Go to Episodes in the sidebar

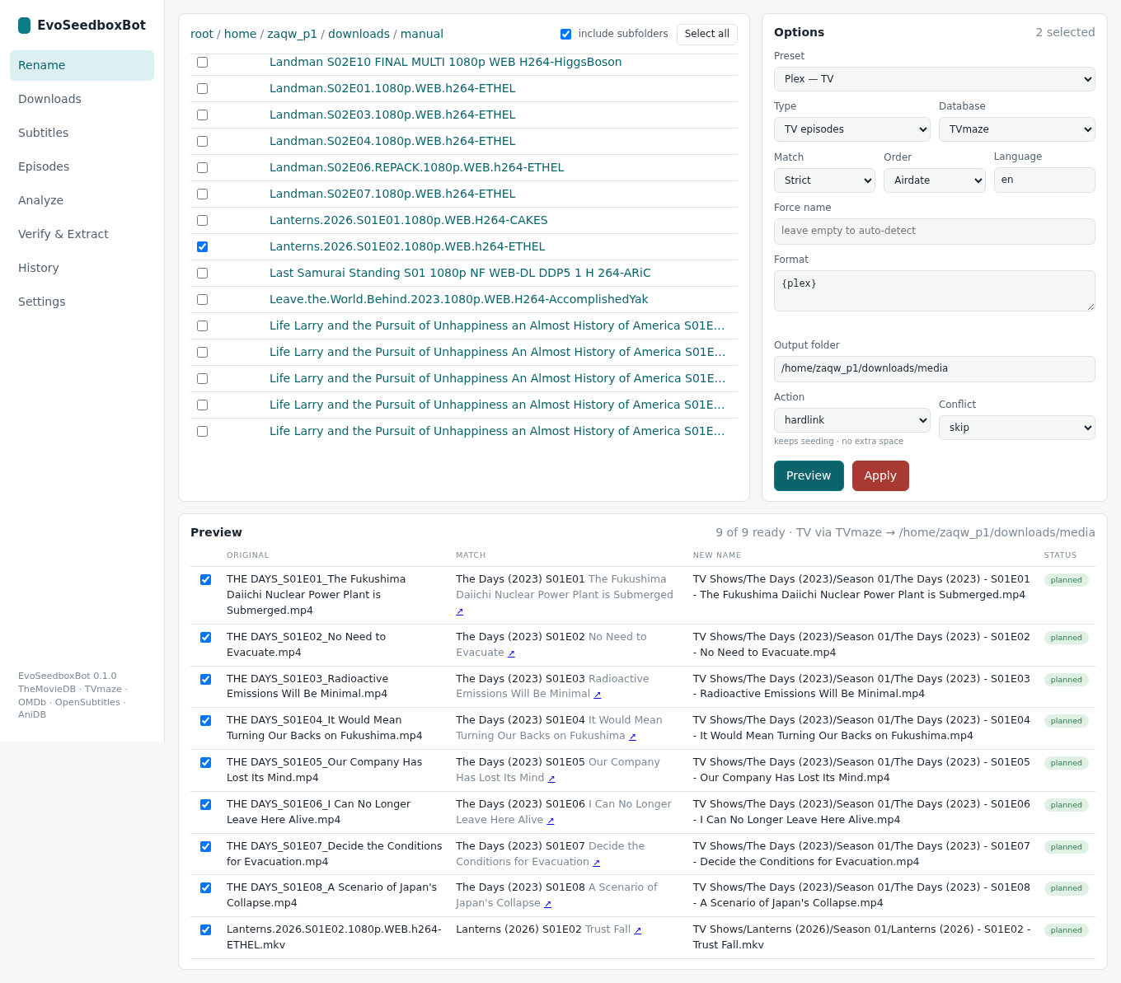[82, 166]
